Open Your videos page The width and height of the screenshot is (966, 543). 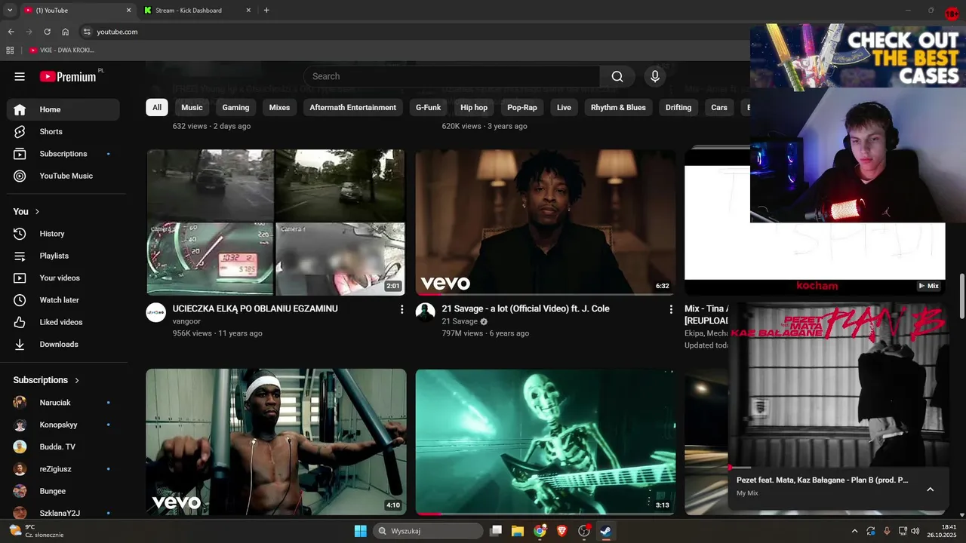(63, 278)
